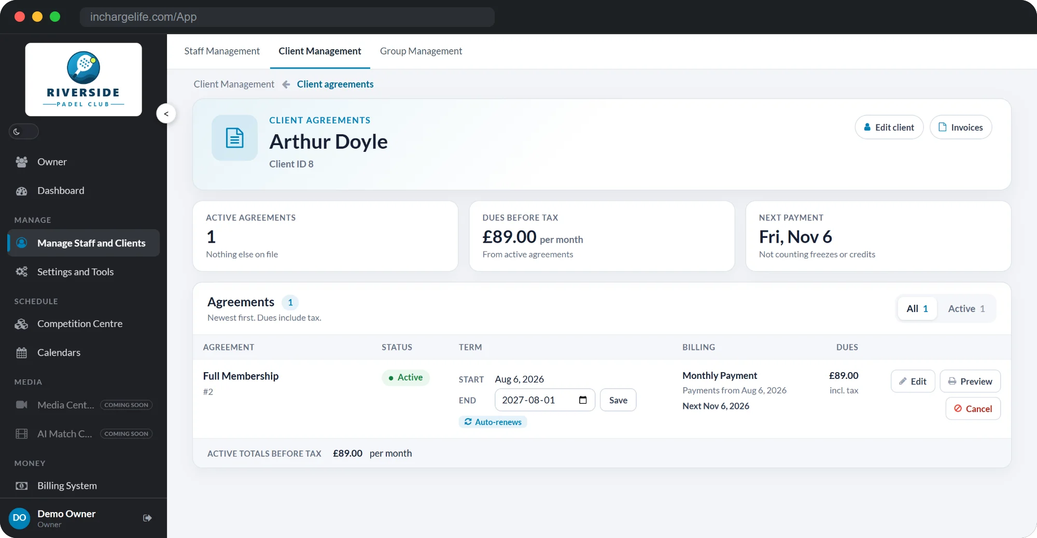This screenshot has width=1037, height=538.
Task: Click the Client Management breadcrumb link
Action: 234,84
